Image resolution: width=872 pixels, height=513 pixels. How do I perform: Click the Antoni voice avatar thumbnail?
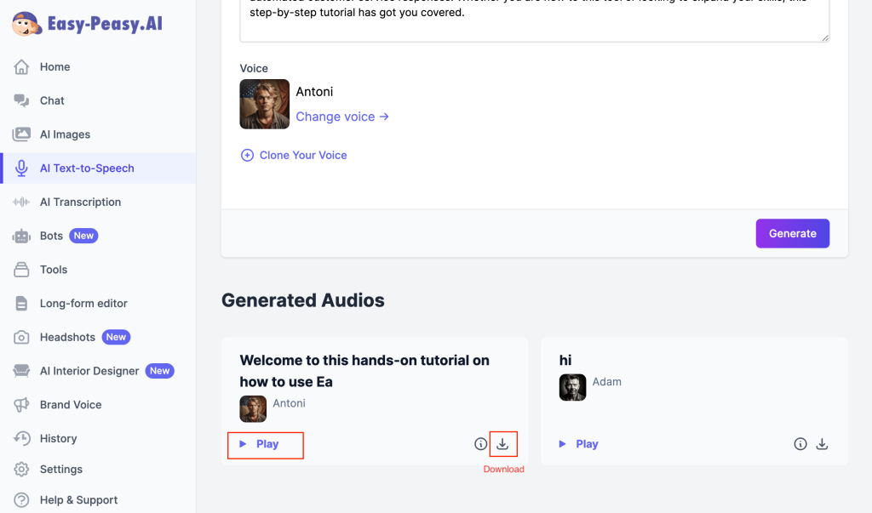coord(265,105)
